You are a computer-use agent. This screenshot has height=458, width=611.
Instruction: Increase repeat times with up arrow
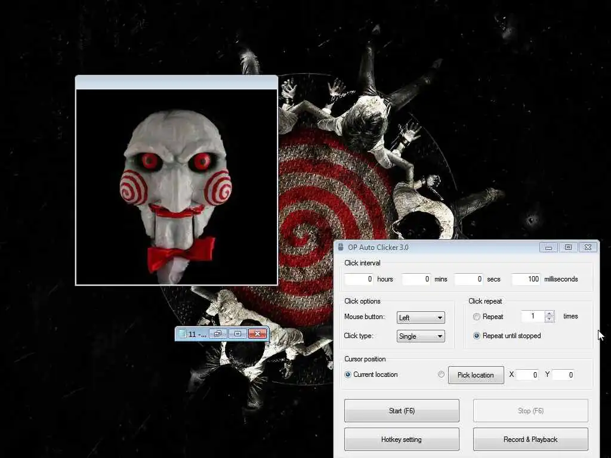point(550,314)
